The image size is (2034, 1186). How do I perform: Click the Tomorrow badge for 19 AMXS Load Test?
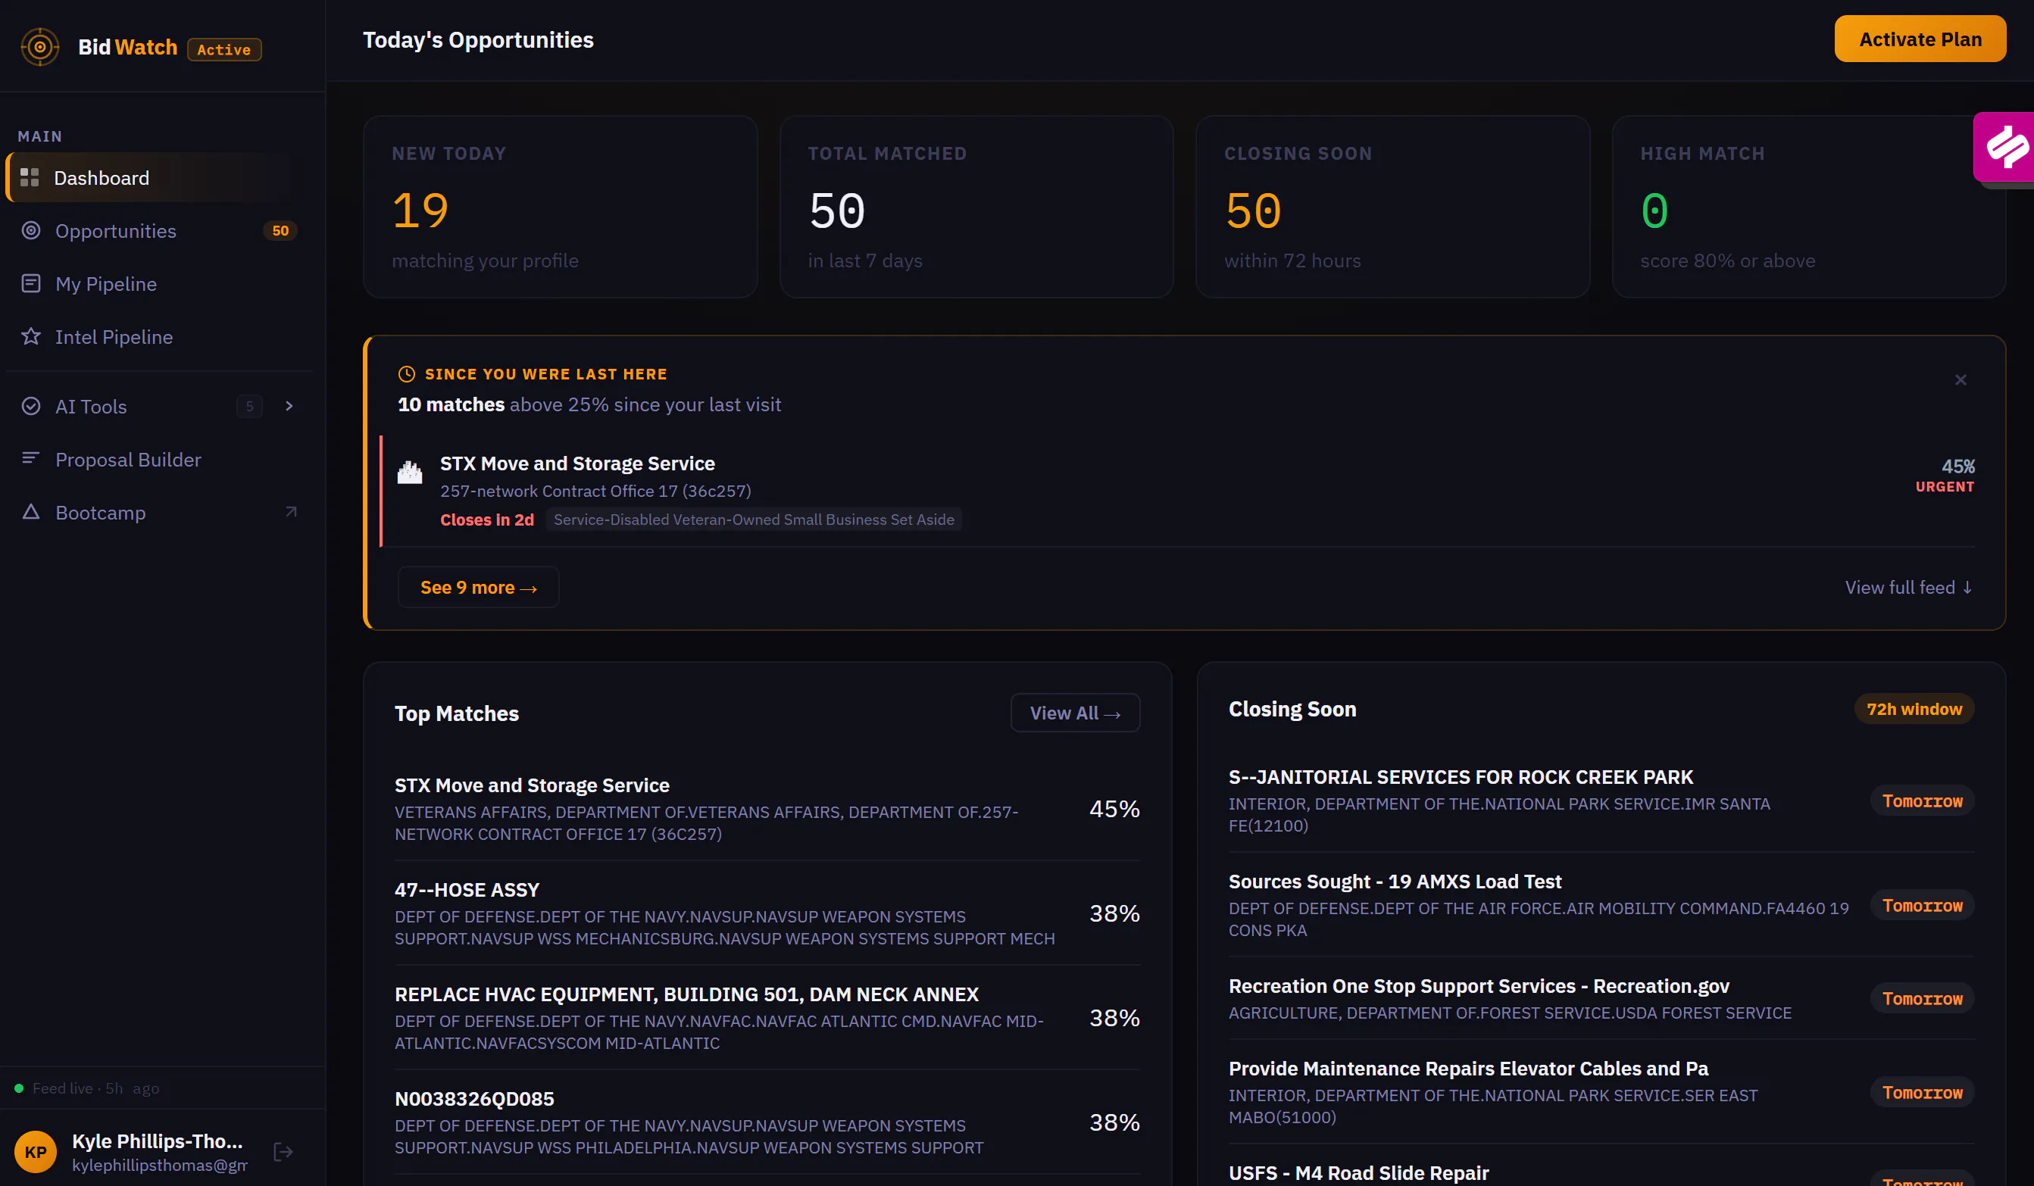tap(1923, 905)
